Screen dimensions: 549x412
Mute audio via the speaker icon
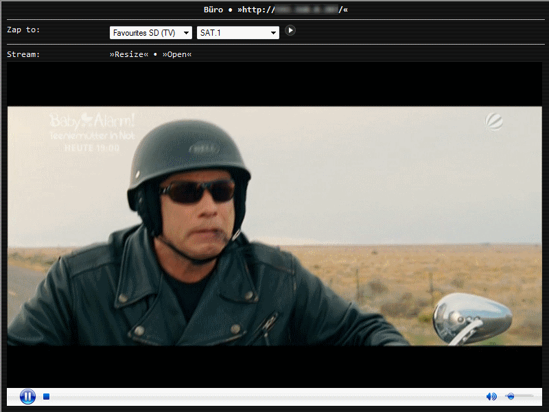pyautogui.click(x=491, y=396)
